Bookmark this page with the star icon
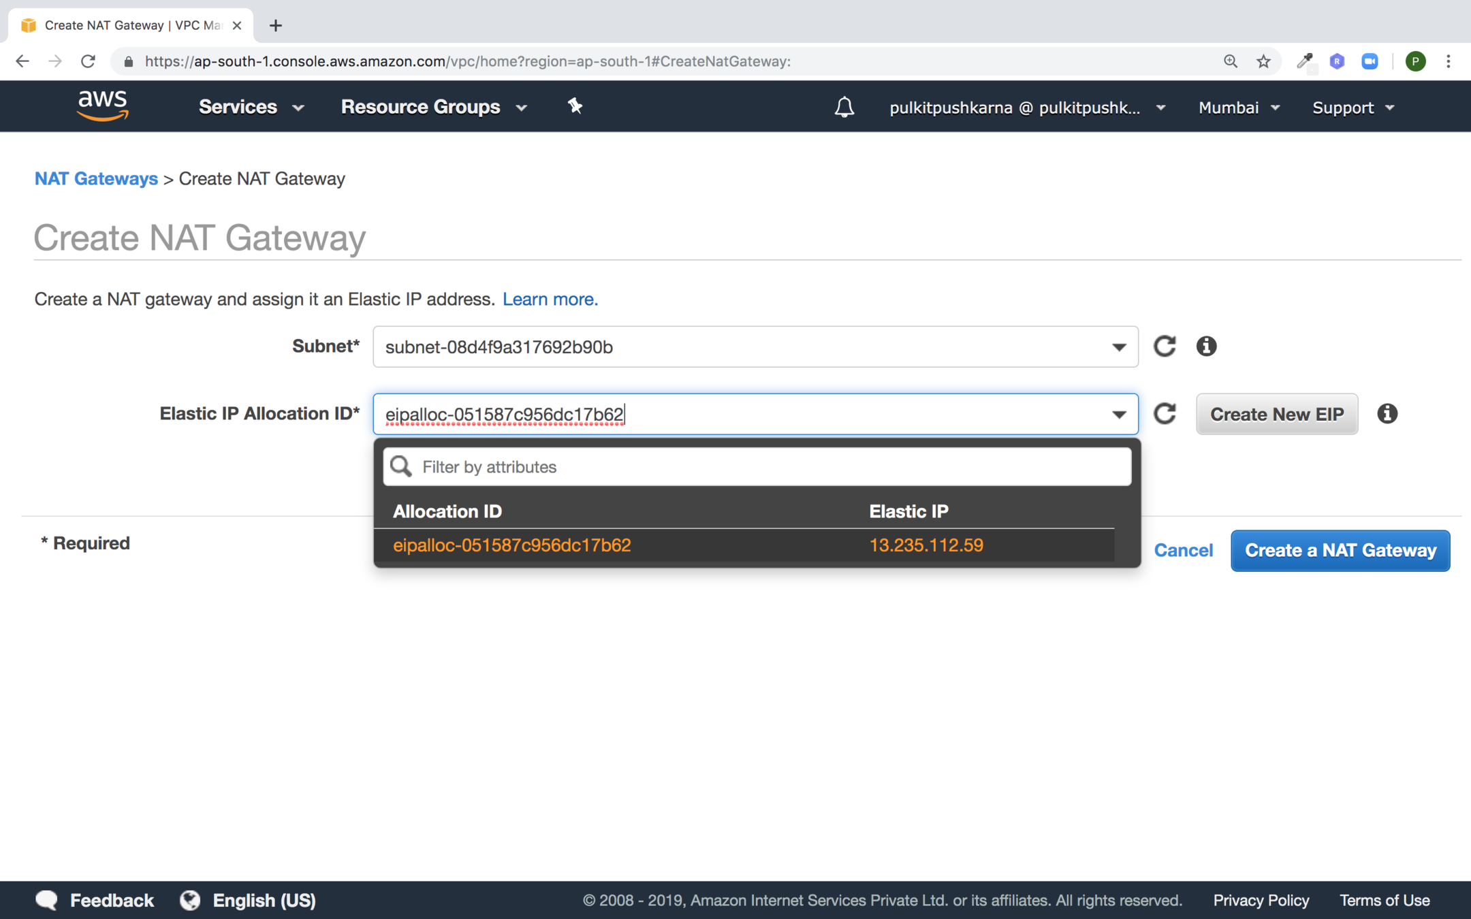The width and height of the screenshot is (1471, 919). pos(1263,61)
